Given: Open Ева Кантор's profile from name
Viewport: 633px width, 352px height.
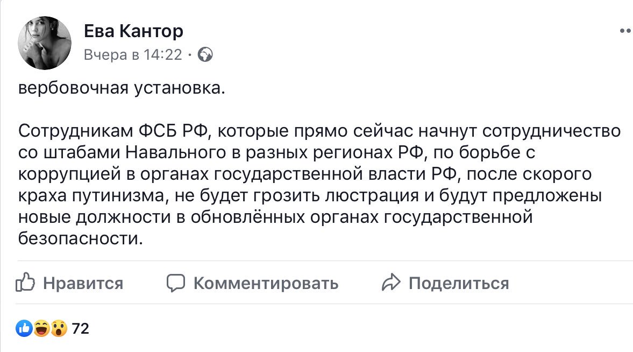Looking at the screenshot, I should [133, 31].
